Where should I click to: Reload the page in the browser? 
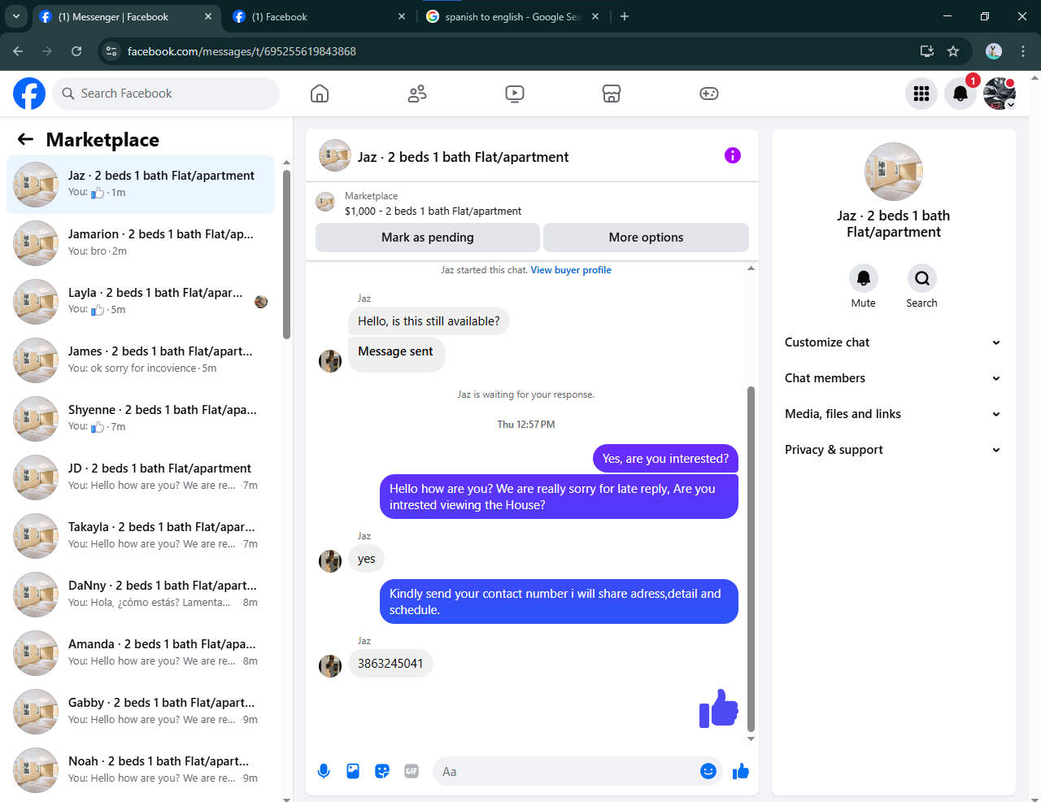[x=76, y=51]
